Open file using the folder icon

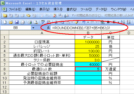pos(11,22)
